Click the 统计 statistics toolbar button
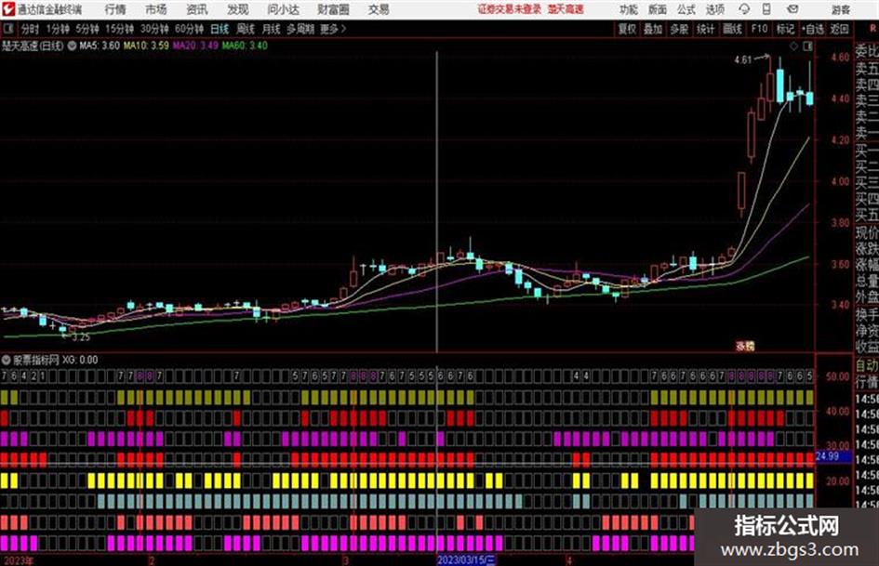Viewport: 879px width, 566px height. (706, 29)
